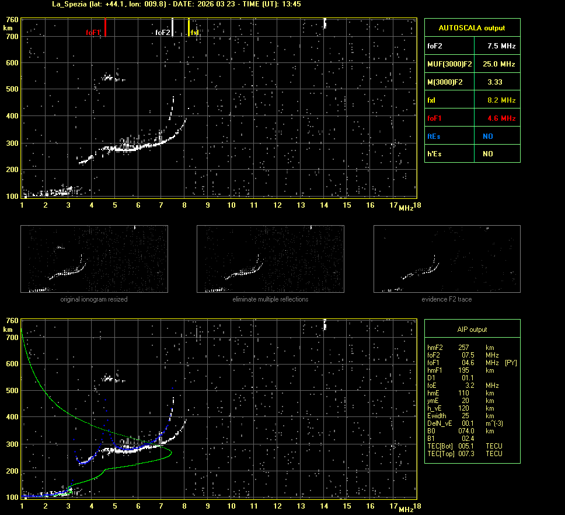The height and width of the screenshot is (515, 565).
Task: Click the yellow fxI 8.2 MHz value
Action: click(501, 100)
